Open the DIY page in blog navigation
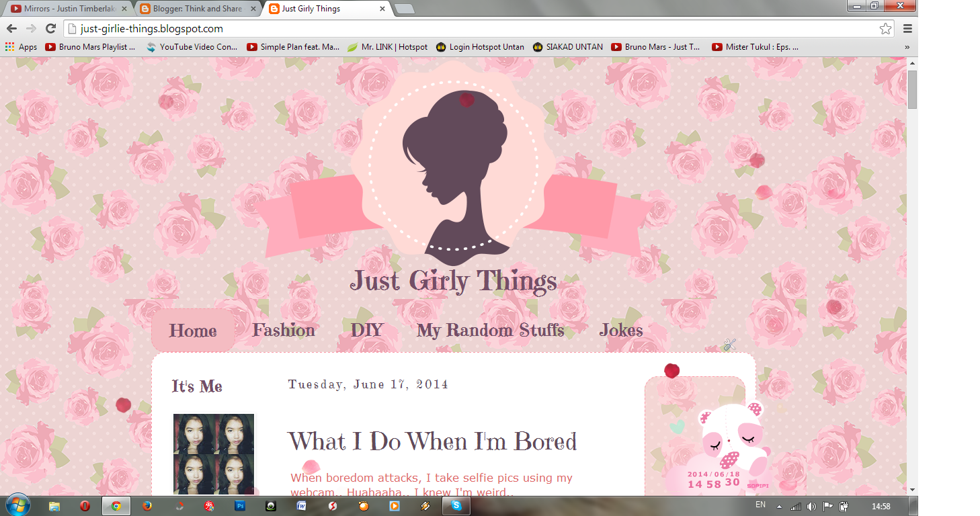This screenshot has width=980, height=516. point(367,330)
